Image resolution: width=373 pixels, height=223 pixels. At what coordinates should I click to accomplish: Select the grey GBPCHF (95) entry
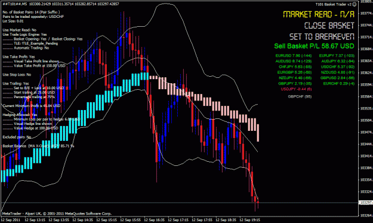point(300,96)
